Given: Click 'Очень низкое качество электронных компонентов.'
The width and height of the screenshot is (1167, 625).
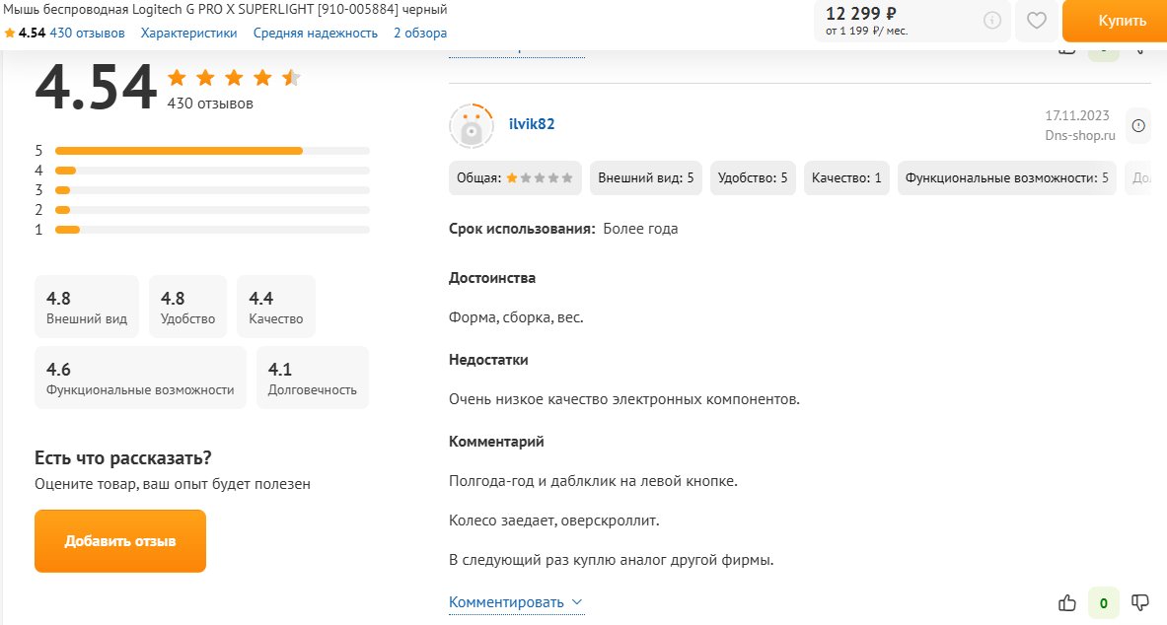Looking at the screenshot, I should coord(624,399).
